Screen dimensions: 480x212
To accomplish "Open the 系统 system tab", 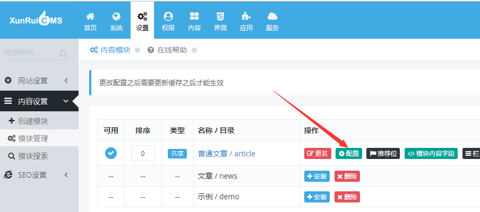I will (x=116, y=22).
